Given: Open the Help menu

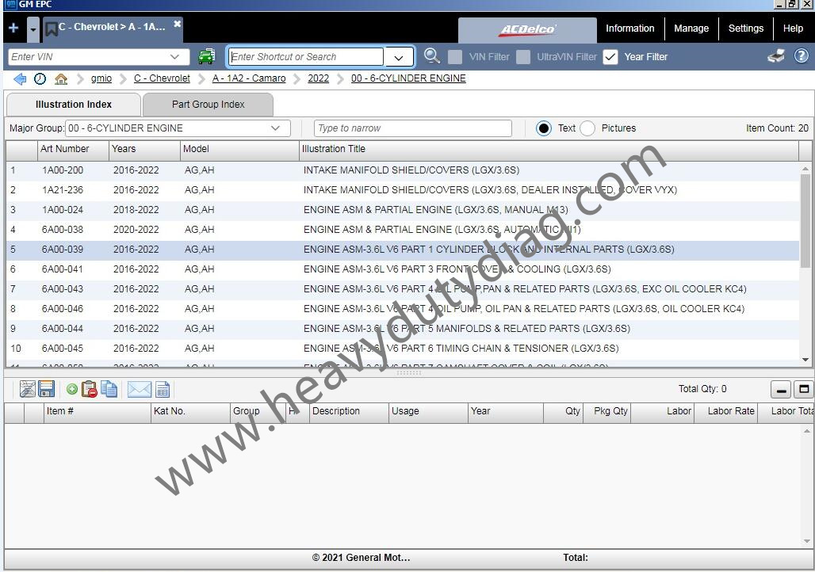Looking at the screenshot, I should 793,29.
